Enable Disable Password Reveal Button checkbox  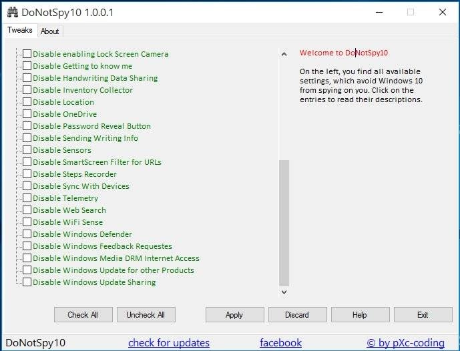coord(27,126)
